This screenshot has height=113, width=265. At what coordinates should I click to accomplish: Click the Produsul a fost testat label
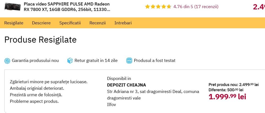click(x=154, y=61)
